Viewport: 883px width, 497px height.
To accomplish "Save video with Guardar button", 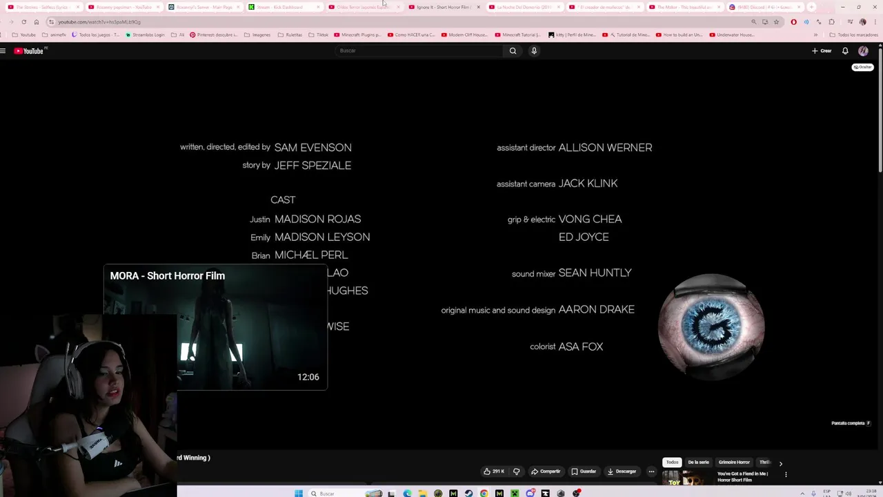I will tap(584, 471).
